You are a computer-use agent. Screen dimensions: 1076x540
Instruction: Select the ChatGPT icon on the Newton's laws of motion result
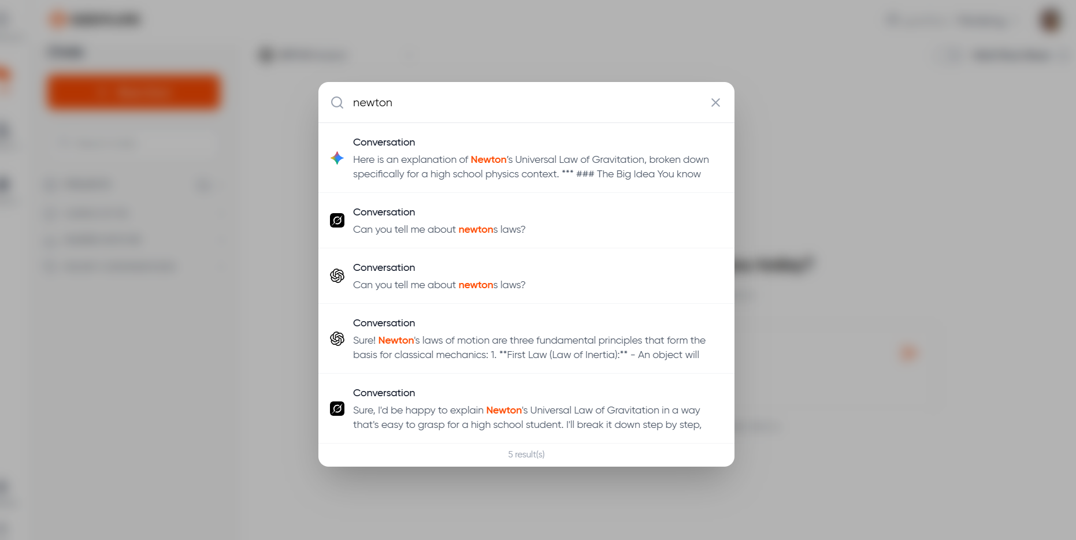pyautogui.click(x=337, y=339)
